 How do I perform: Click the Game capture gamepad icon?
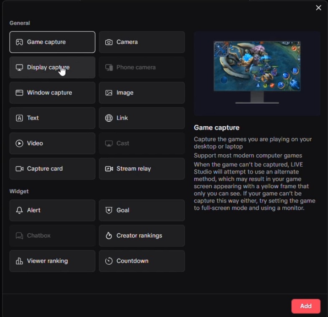(19, 42)
